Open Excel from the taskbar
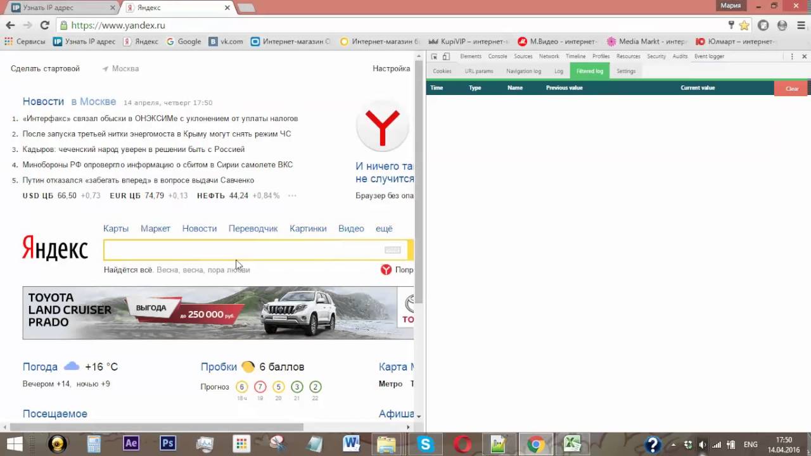Screen dimensions: 811x456 coord(572,445)
